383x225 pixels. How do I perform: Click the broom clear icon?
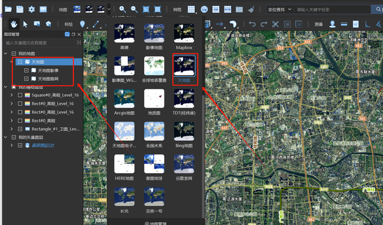[x=251, y=9]
